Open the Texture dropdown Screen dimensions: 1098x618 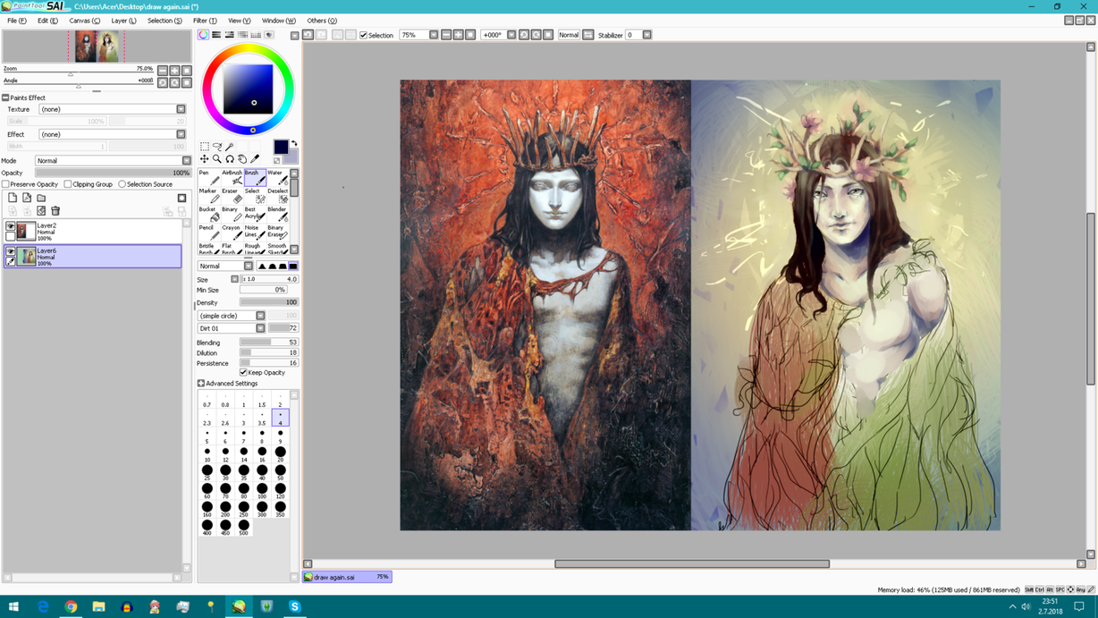point(181,109)
